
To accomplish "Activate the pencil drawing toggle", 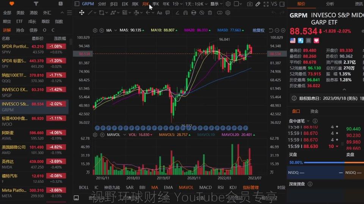I will [x=258, y=4].
